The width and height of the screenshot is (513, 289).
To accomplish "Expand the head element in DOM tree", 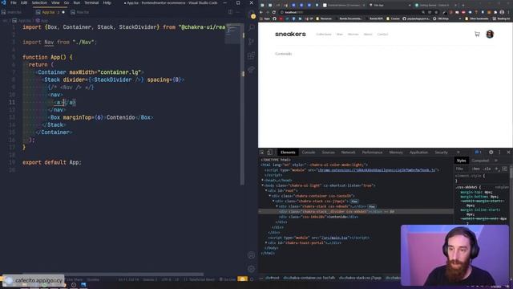I will (262, 180).
